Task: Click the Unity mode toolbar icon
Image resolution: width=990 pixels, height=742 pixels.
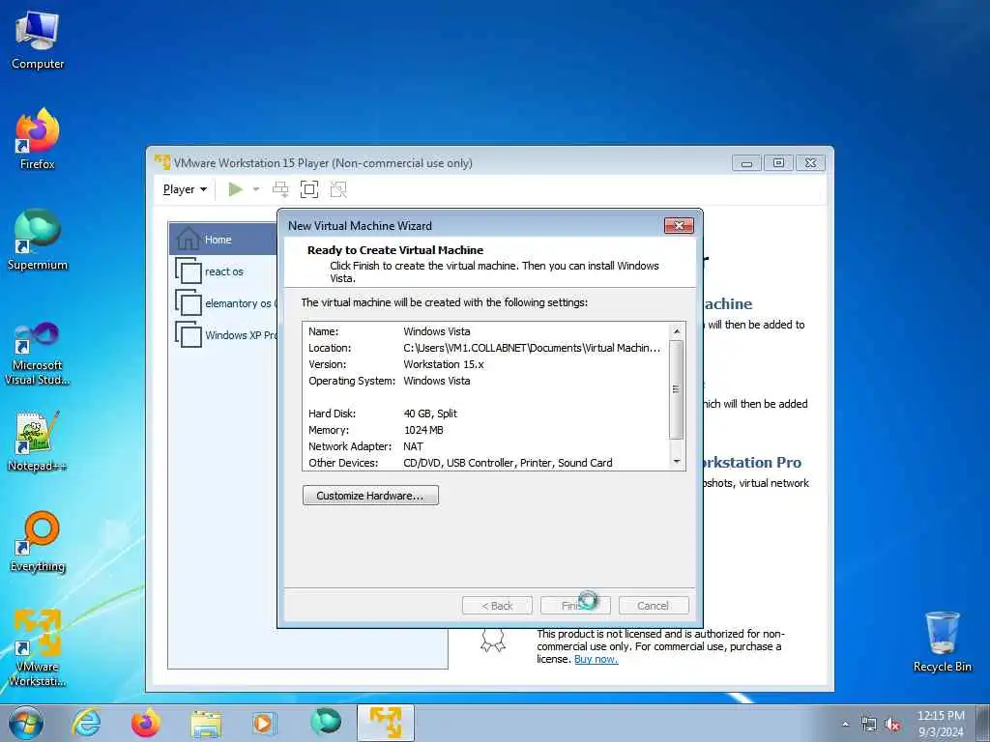Action: 338,189
